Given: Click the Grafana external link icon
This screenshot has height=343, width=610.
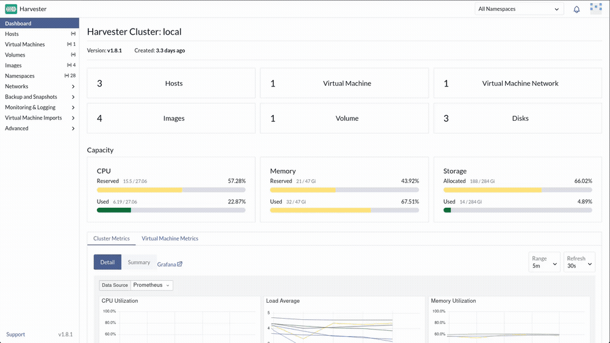Looking at the screenshot, I should tap(180, 264).
